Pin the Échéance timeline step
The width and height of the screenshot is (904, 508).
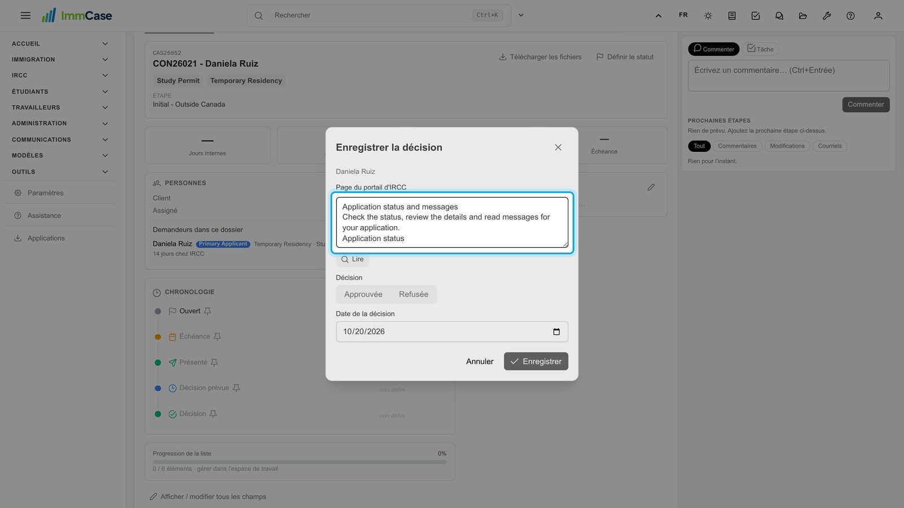point(217,336)
